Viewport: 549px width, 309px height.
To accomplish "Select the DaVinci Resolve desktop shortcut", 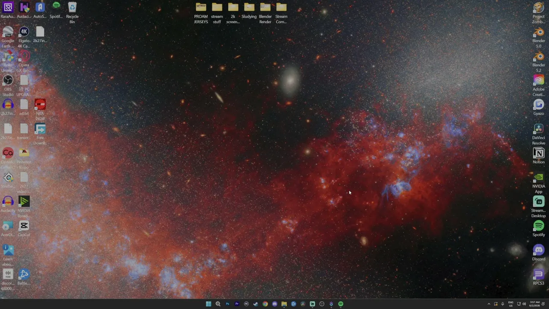I will point(539,134).
